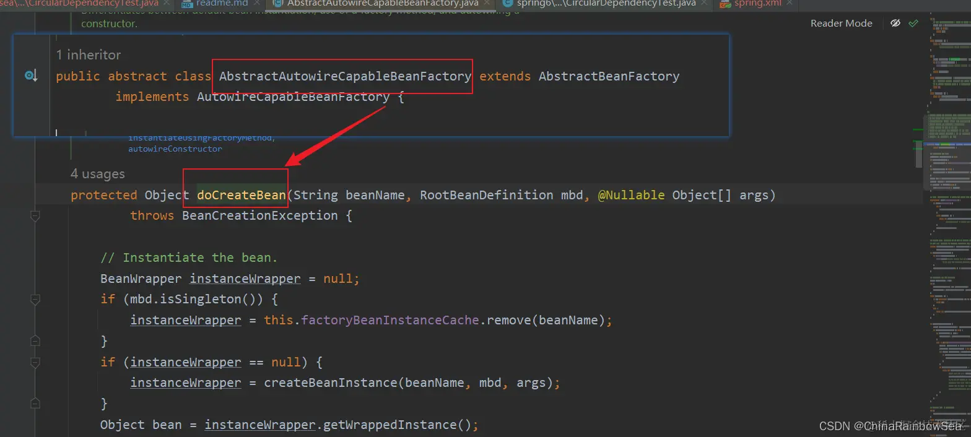971x437 pixels.
Task: Toggle the Reader Mode eye icon
Action: tap(895, 23)
